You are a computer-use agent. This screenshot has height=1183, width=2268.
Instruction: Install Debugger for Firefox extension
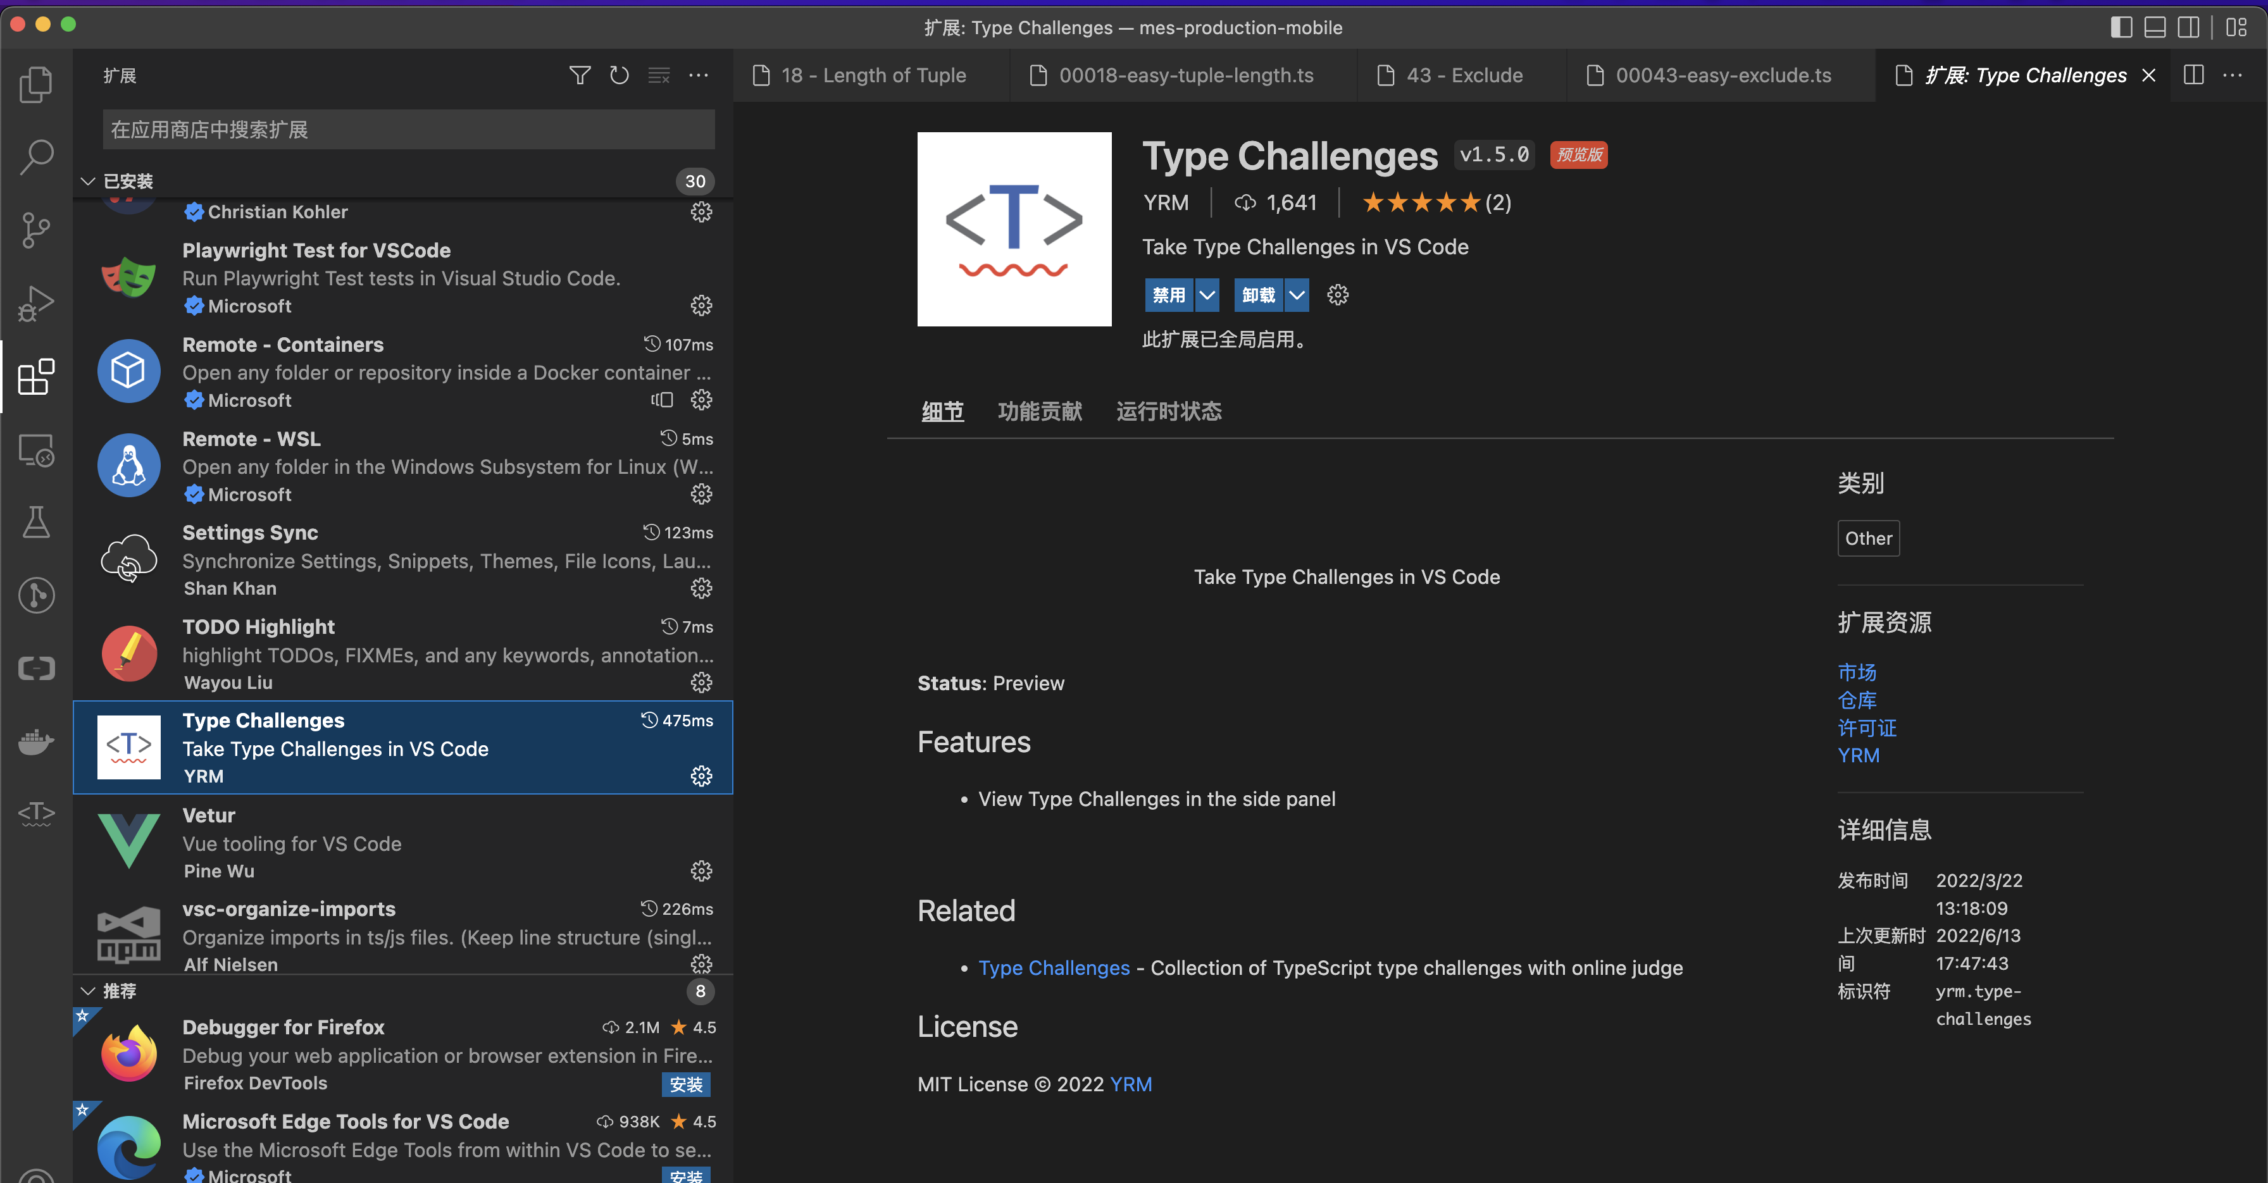click(x=686, y=1084)
